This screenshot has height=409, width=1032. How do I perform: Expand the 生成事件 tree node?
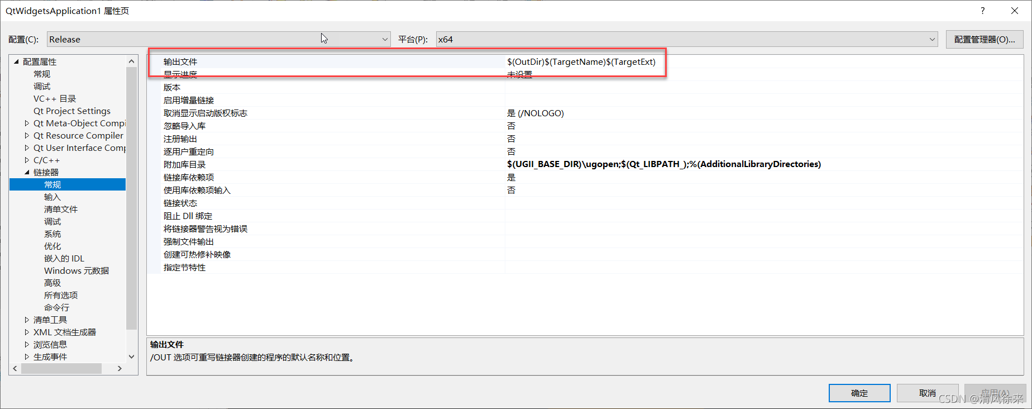click(x=27, y=356)
